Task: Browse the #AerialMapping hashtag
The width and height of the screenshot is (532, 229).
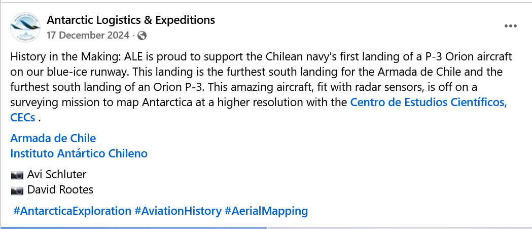Action: point(266,211)
